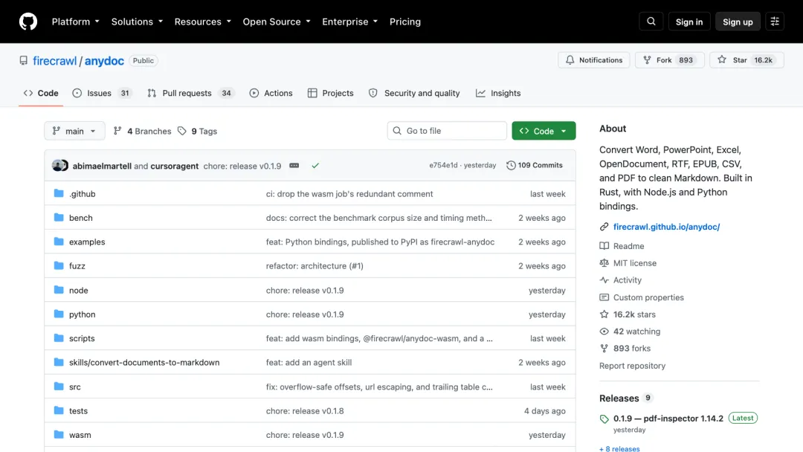Open the Solutions menu
Screen dimensions: 803x452
click(138, 22)
